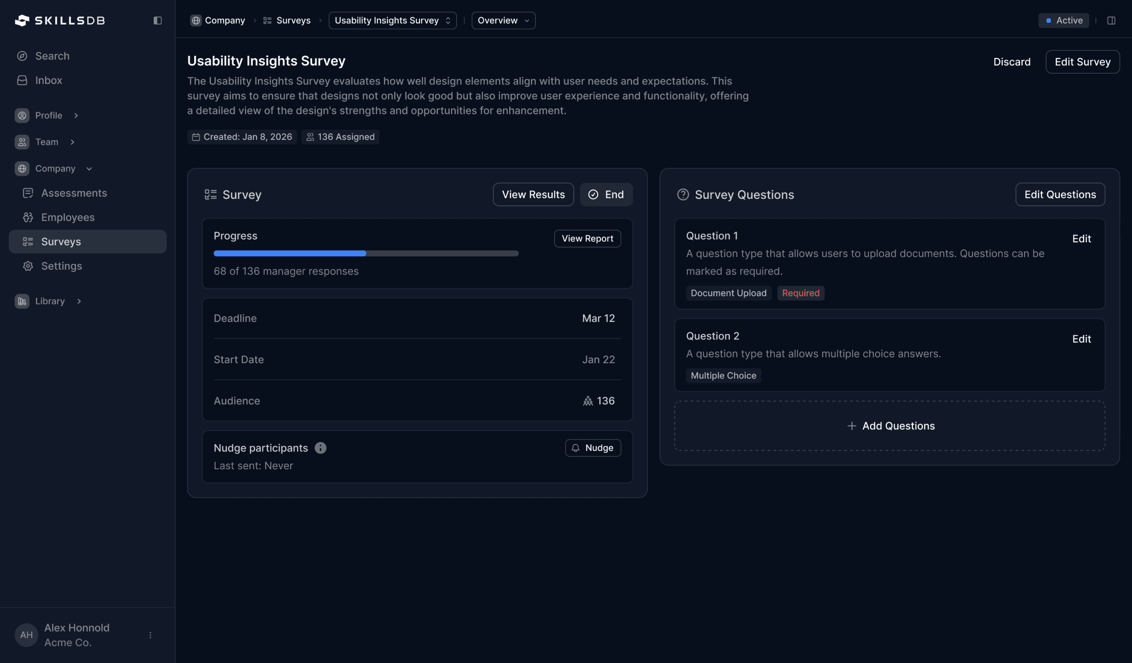Toggle the right panel layout control
1132x663 pixels.
point(1112,20)
